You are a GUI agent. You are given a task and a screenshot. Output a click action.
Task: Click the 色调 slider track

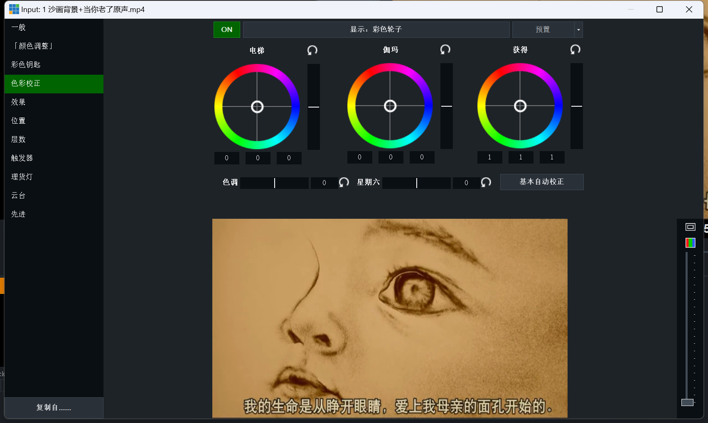click(274, 183)
